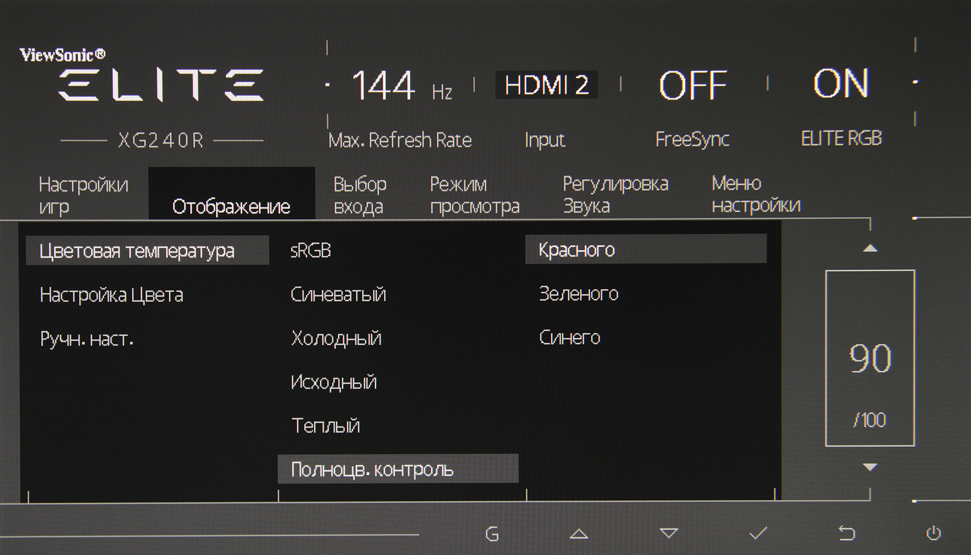
Task: Click the checkmark confirm icon
Action: tap(758, 533)
